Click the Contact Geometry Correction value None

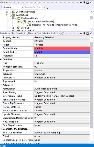62,140
